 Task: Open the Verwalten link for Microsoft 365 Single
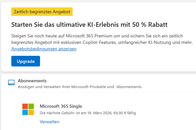[x=49, y=122]
